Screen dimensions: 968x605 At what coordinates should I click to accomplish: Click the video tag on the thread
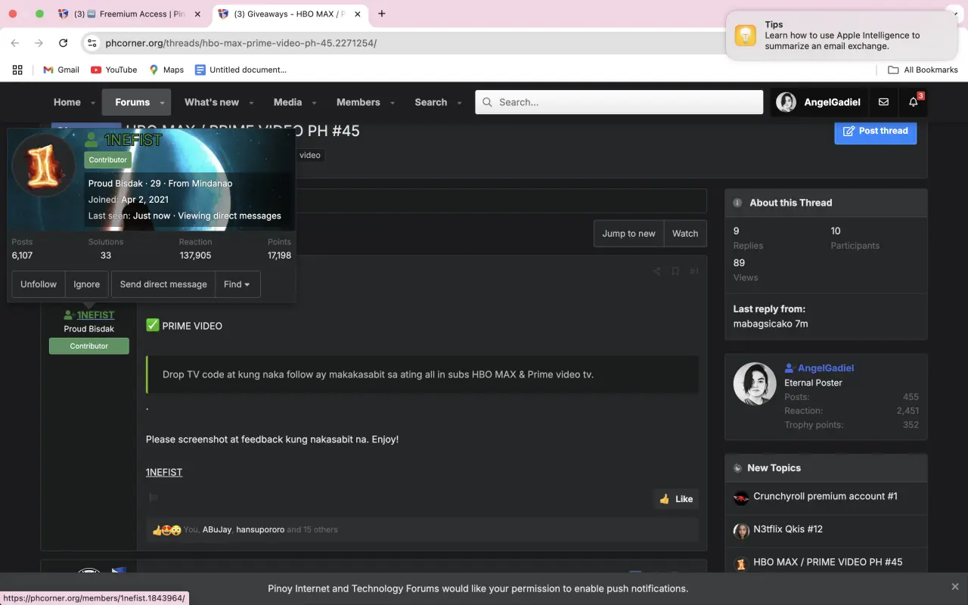point(309,155)
